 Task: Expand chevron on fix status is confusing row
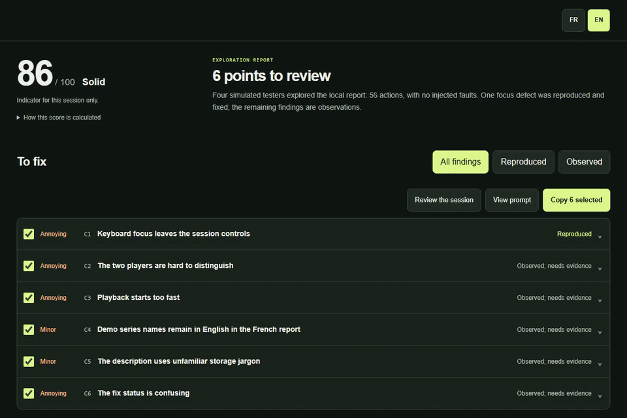(x=600, y=396)
